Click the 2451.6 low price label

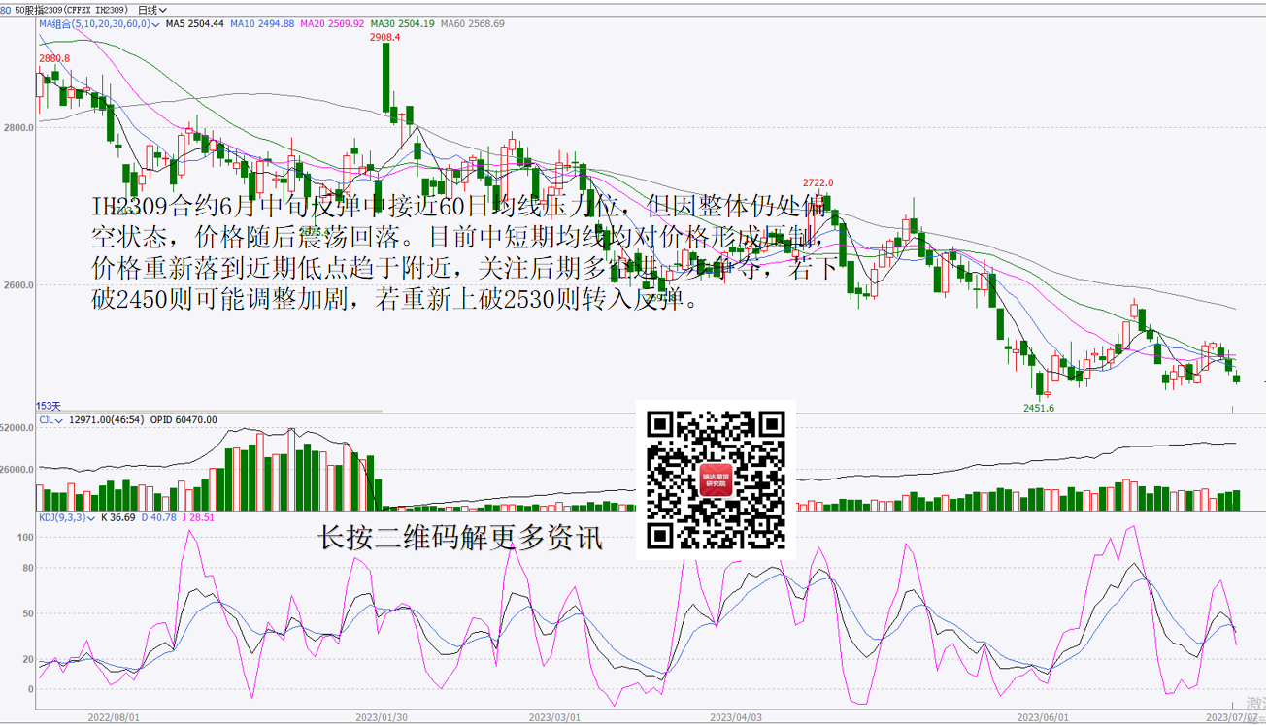point(1038,408)
